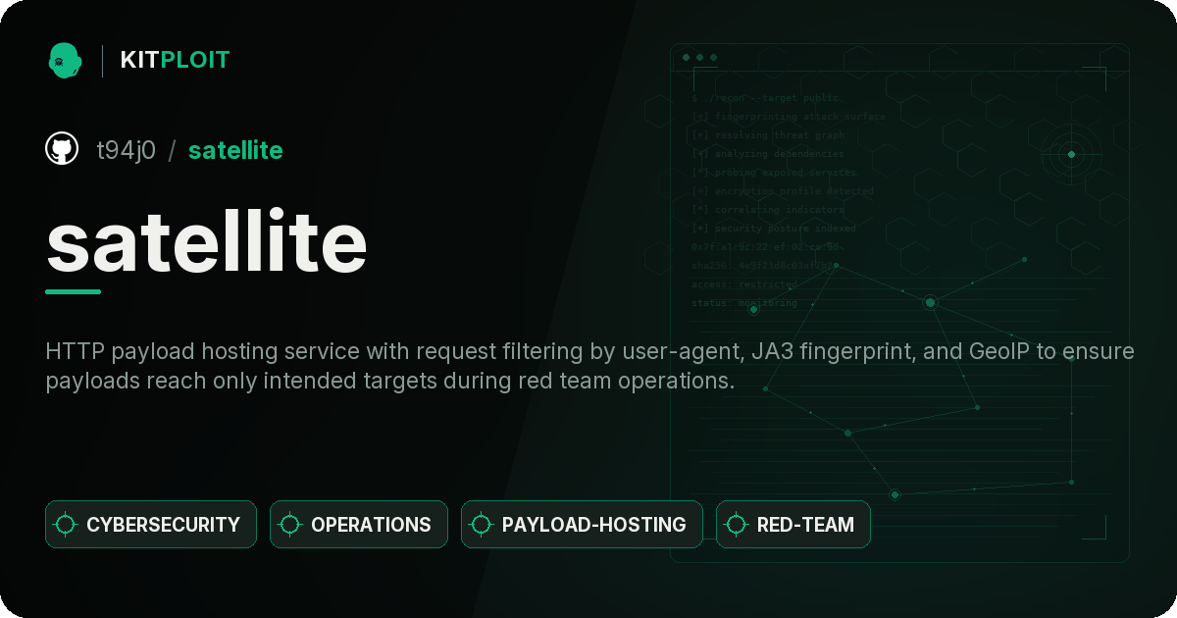
Task: Click the terminal line 'fingerprinting attack surface'
Action: click(x=788, y=117)
